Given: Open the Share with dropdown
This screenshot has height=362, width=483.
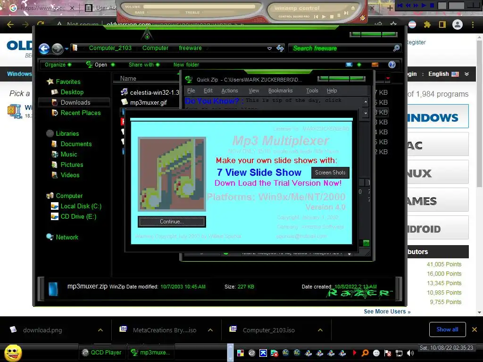Looking at the screenshot, I should tap(144, 65).
